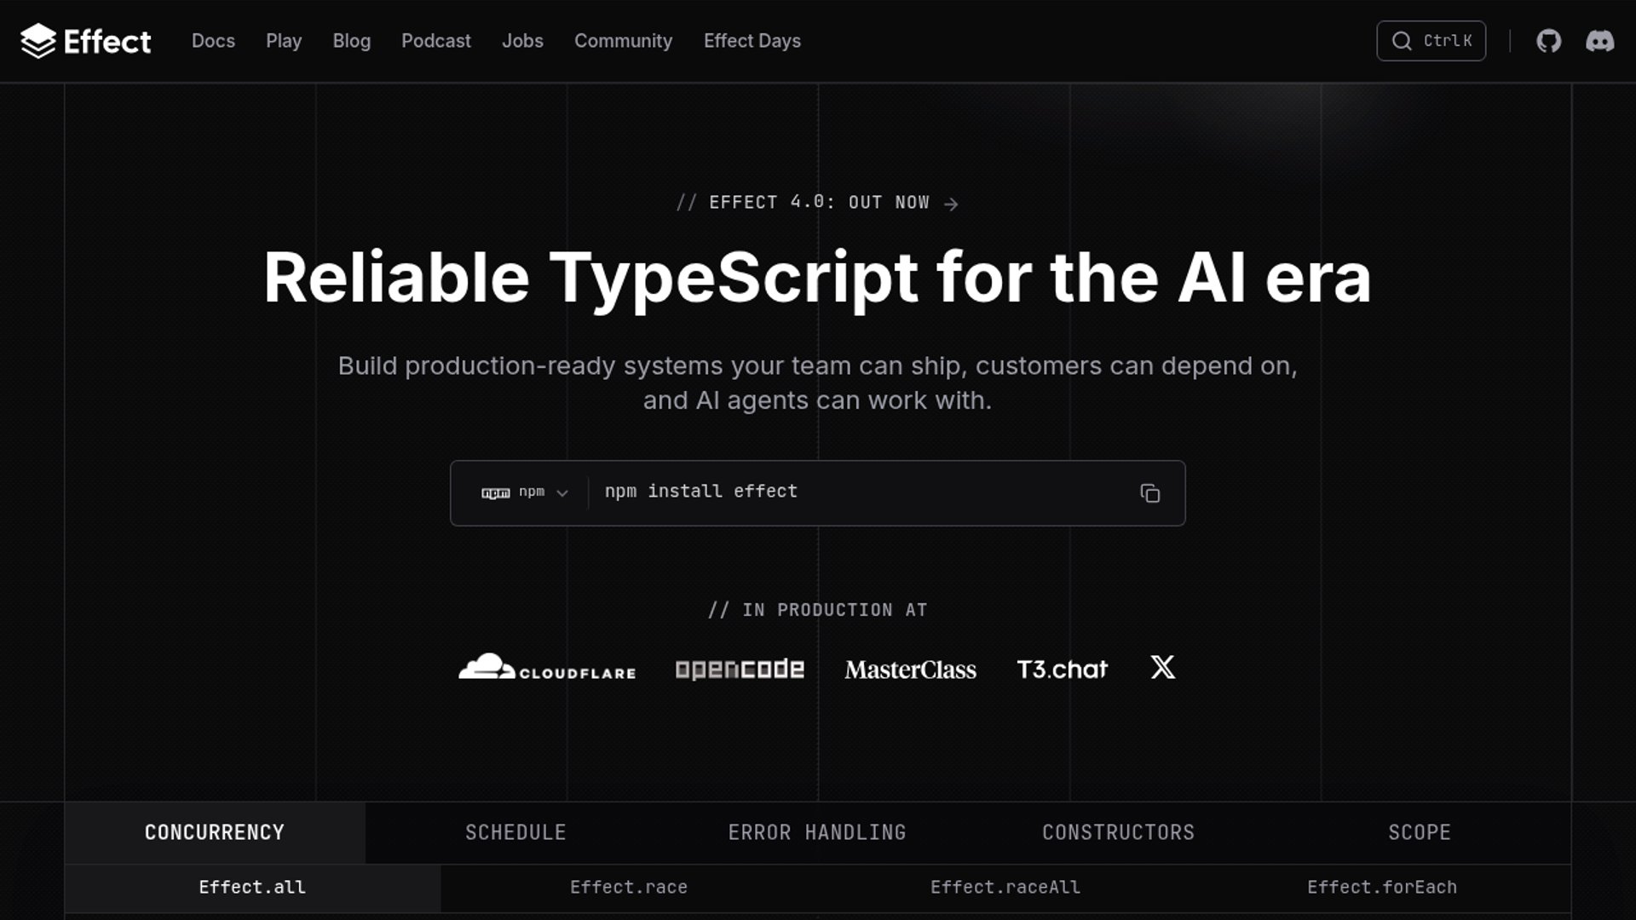Click the MasterClass logo
Image resolution: width=1636 pixels, height=920 pixels.
(x=910, y=670)
